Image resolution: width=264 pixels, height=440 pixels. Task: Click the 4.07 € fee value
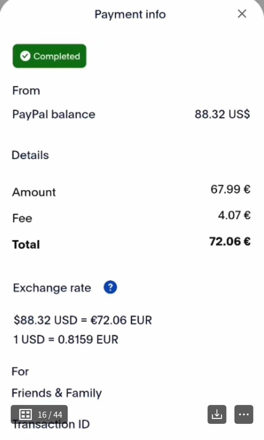coord(234,215)
